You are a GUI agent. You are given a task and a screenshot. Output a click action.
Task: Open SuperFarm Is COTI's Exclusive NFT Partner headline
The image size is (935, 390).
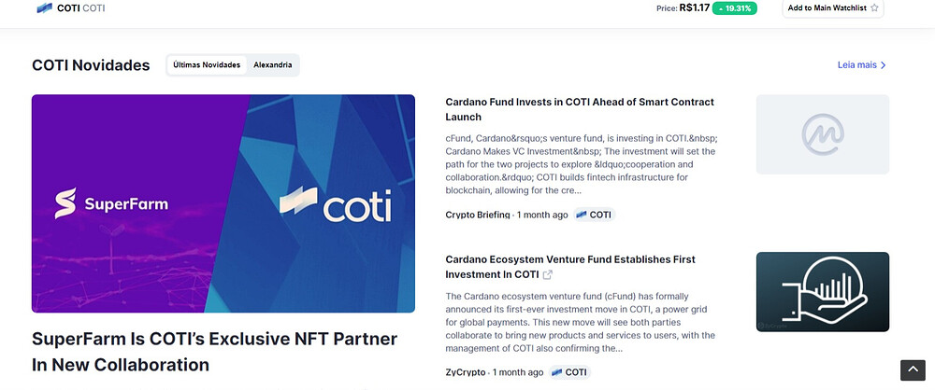[214, 352]
